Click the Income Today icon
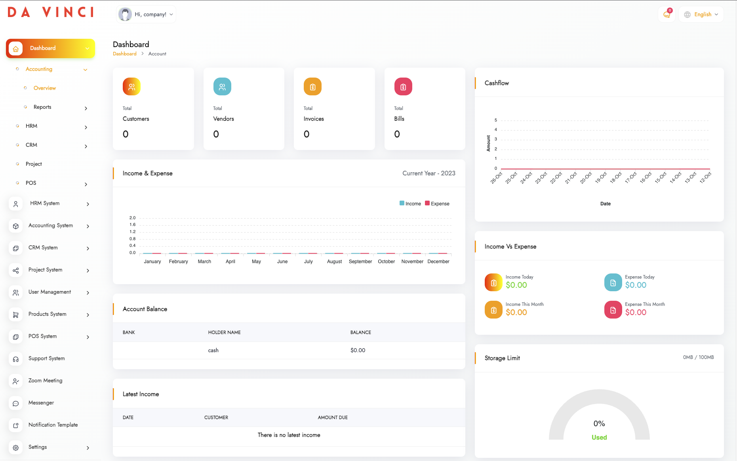737x461 pixels. point(493,283)
